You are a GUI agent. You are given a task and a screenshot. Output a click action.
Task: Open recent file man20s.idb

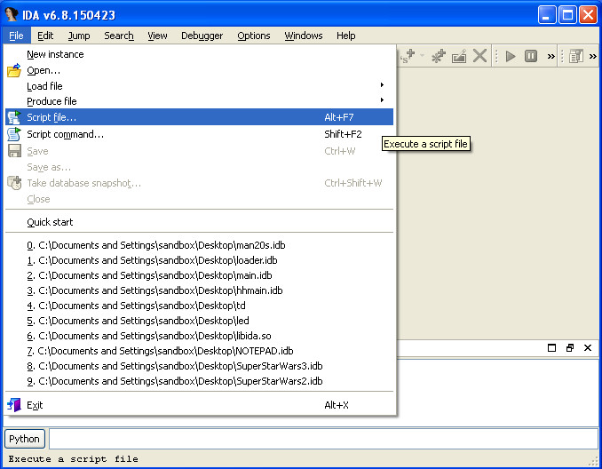click(x=199, y=245)
